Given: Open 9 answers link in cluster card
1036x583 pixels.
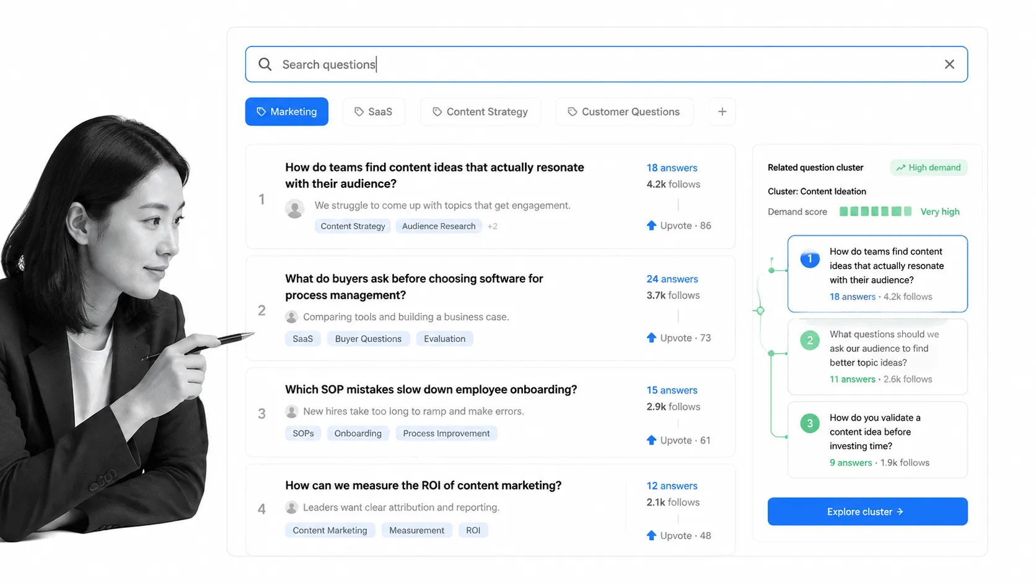Looking at the screenshot, I should (851, 463).
